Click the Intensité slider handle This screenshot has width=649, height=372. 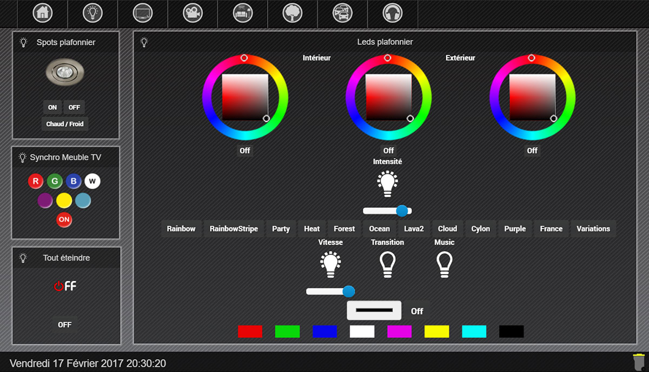tap(402, 211)
